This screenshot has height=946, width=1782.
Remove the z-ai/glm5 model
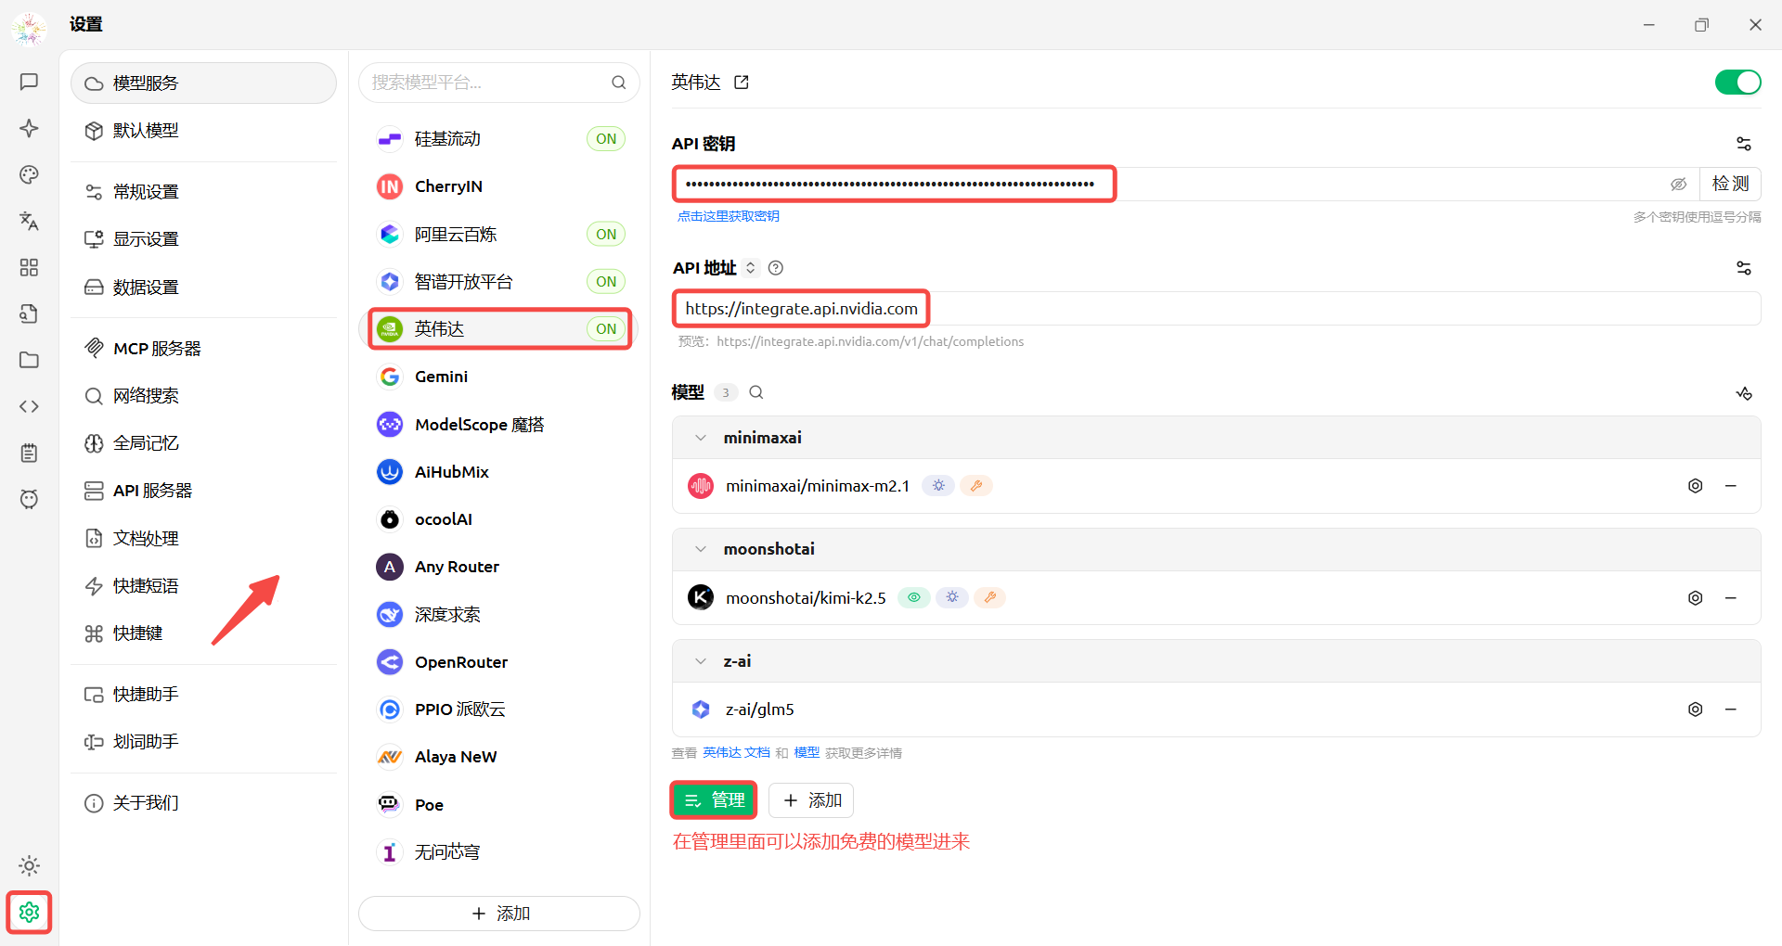[x=1731, y=709]
